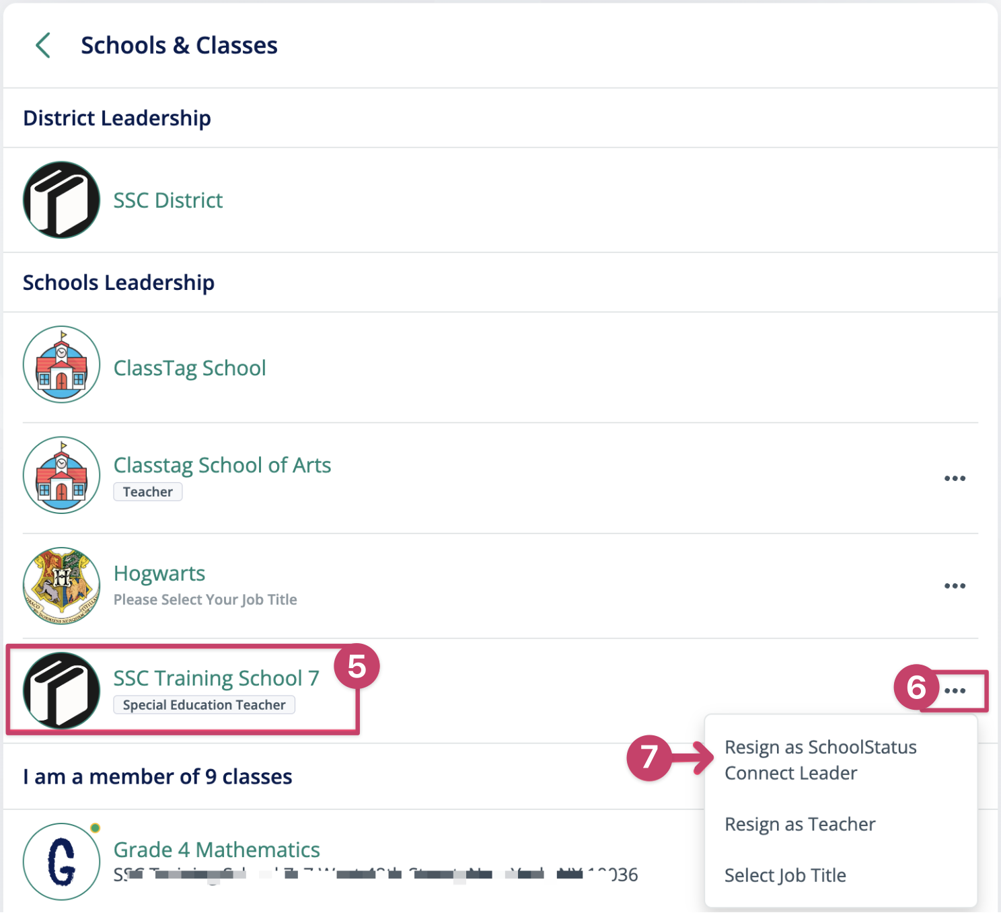Click the Hogwarts crest icon
Screen dimensions: 1001x919
pos(61,585)
